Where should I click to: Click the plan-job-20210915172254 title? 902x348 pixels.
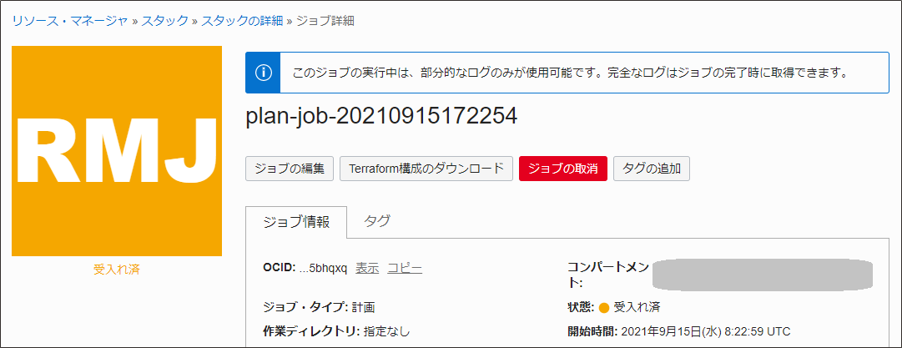pos(381,117)
